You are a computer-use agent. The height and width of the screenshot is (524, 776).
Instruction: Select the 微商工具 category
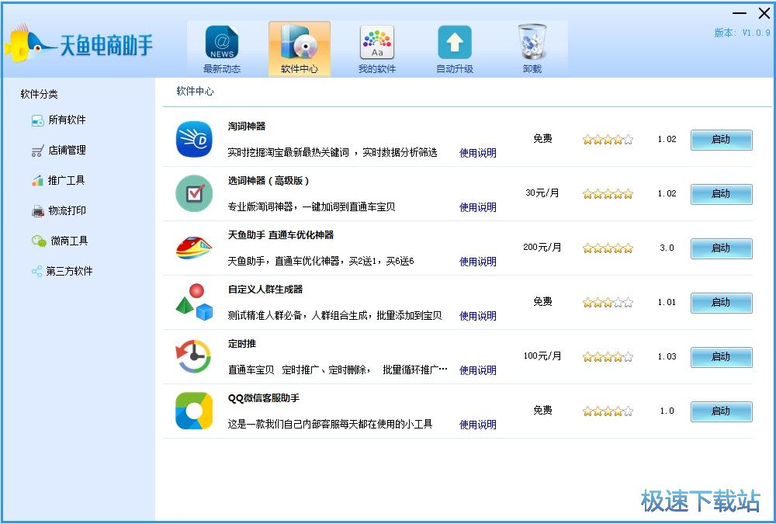click(x=68, y=241)
